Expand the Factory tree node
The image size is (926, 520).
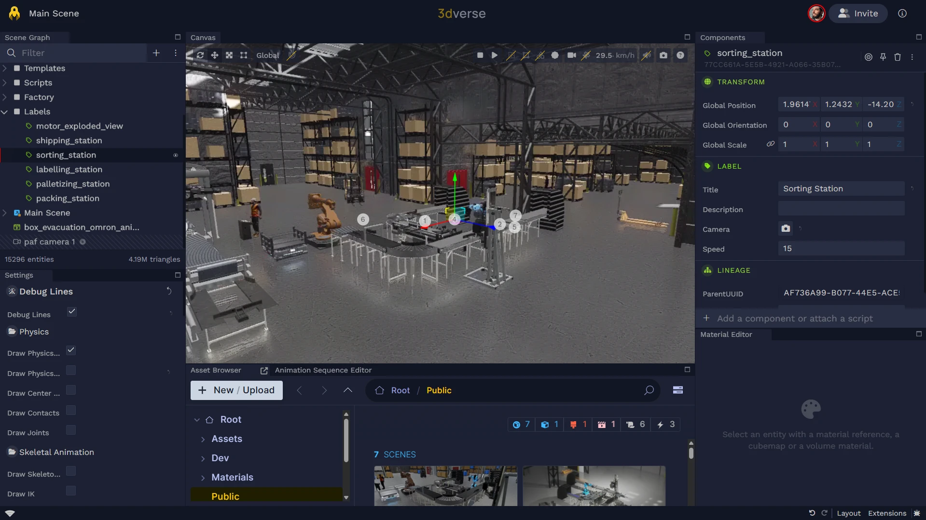(5, 97)
